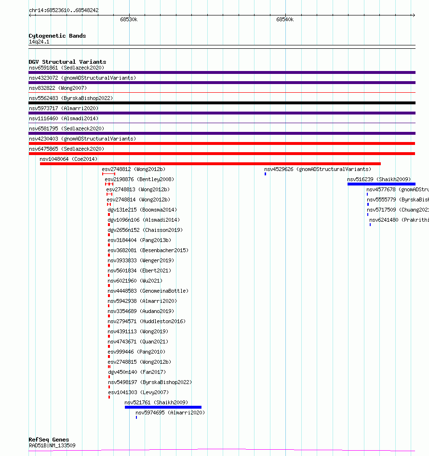Image resolution: width=429 pixels, height=456 pixels.
Task: Click the nsv1048064 (Coe2014) label
Action: point(68,159)
